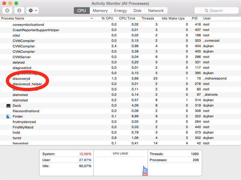Select the diagnosticd process row
241x180 pixels.
pos(120,68)
